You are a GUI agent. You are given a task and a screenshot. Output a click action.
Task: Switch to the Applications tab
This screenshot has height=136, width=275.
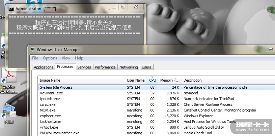[44, 67]
